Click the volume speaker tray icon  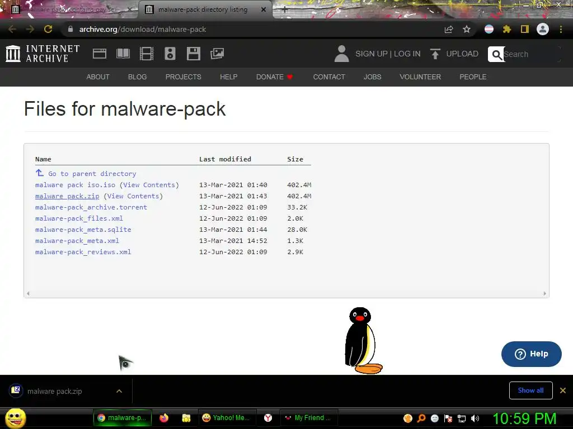coord(475,418)
